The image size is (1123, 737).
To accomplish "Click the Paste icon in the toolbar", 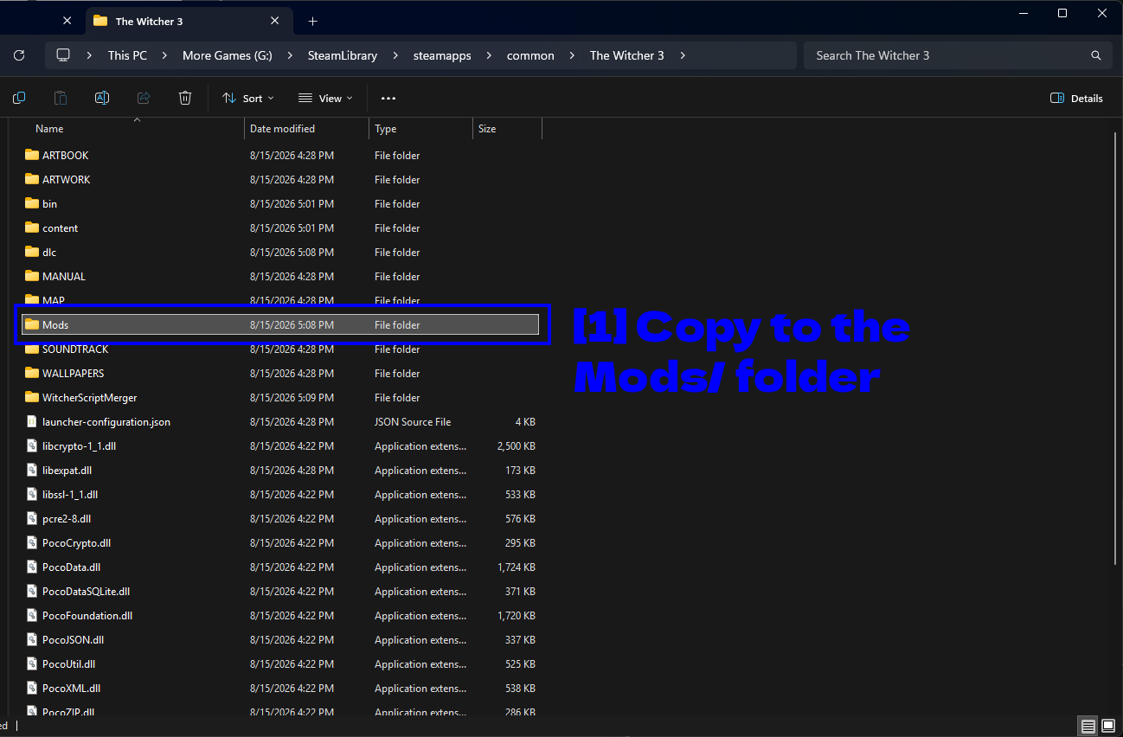I will [61, 98].
